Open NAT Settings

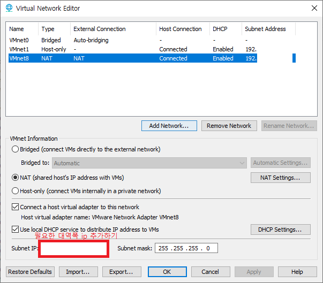click(x=281, y=178)
